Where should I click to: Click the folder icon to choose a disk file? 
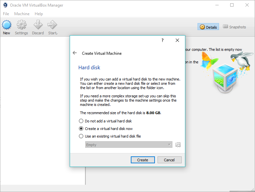(178, 144)
